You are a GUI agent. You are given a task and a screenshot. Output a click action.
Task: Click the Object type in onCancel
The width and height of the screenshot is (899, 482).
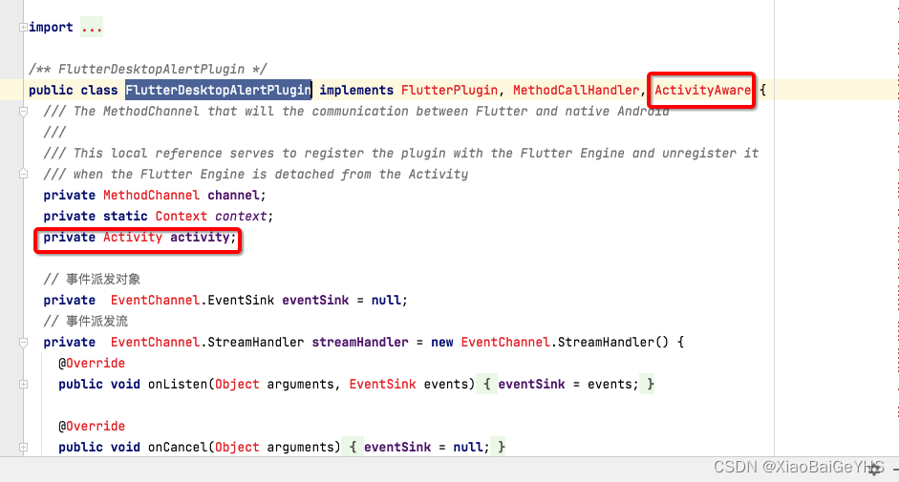237,447
